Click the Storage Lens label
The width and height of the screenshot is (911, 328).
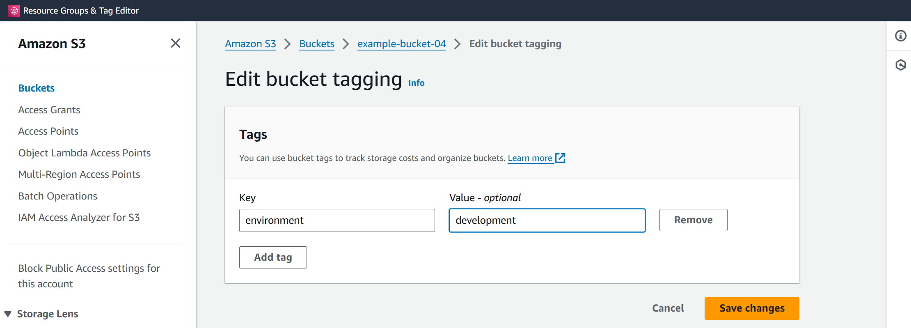click(48, 314)
